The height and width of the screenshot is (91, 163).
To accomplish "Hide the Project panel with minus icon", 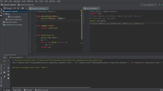I will pos(26,8).
